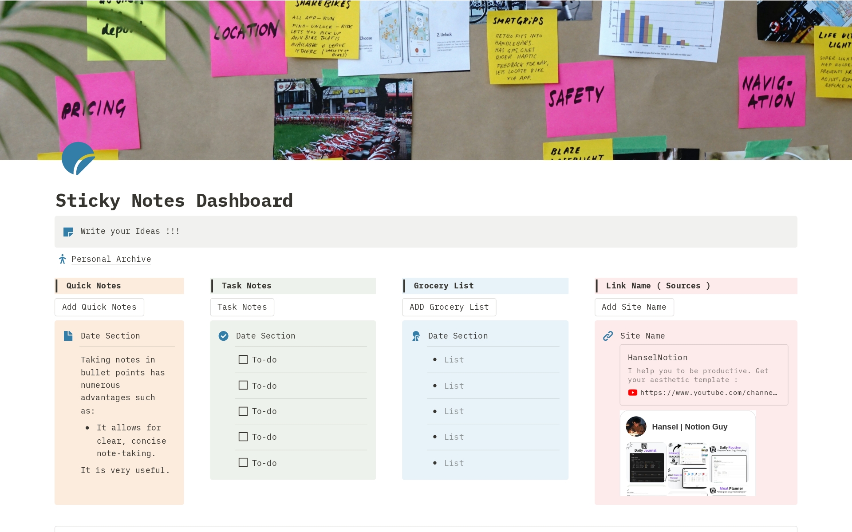Open the HanselNotion YouTube bookmark link
The height and width of the screenshot is (532, 852).
[703, 375]
